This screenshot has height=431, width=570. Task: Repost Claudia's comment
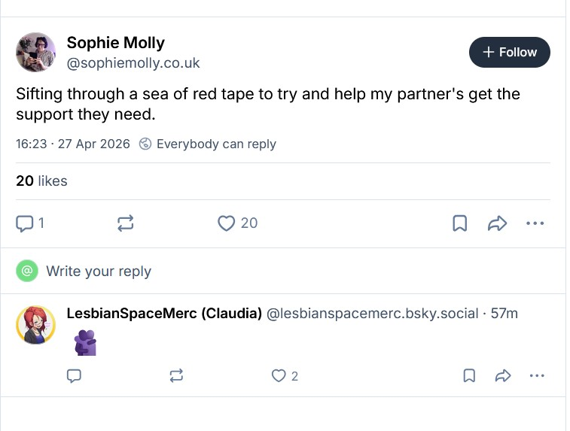pyautogui.click(x=176, y=375)
